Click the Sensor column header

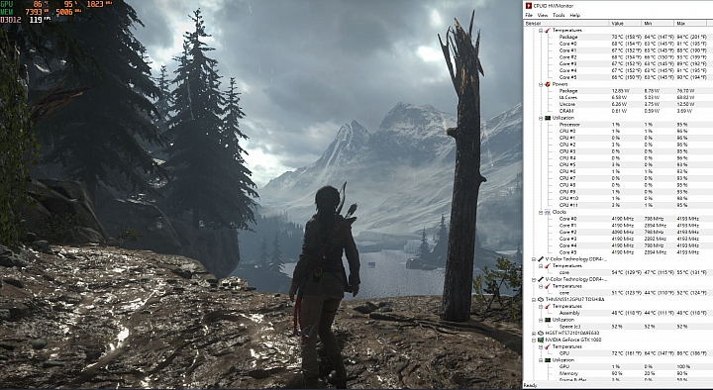pyautogui.click(x=566, y=23)
